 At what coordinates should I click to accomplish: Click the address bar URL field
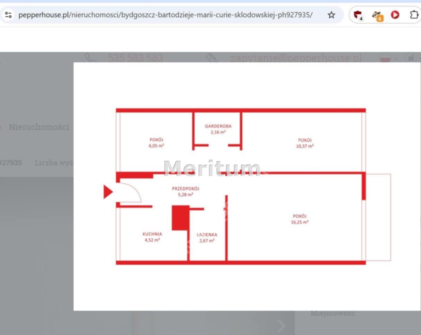165,15
